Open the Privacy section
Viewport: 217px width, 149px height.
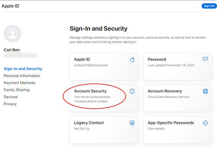(10, 104)
